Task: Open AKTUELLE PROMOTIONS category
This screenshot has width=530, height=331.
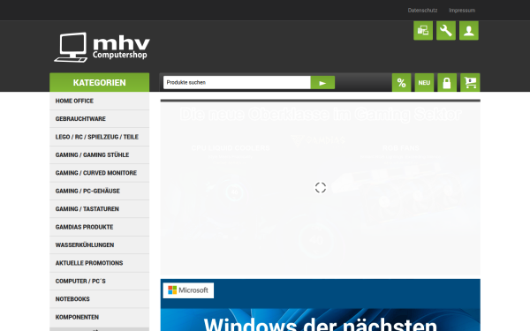Action: coord(99,263)
